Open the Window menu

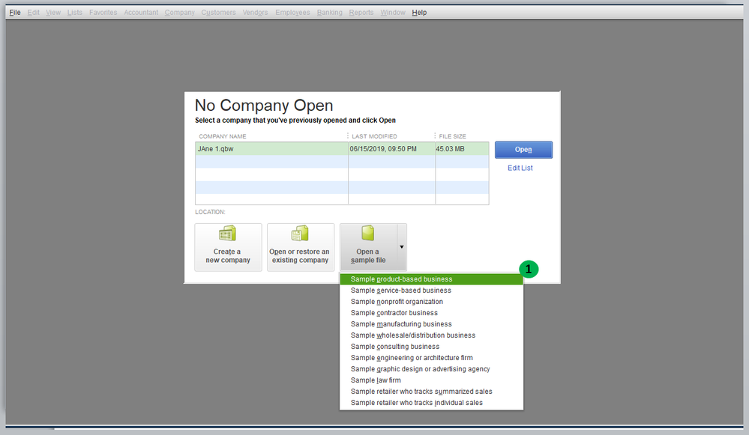[393, 13]
